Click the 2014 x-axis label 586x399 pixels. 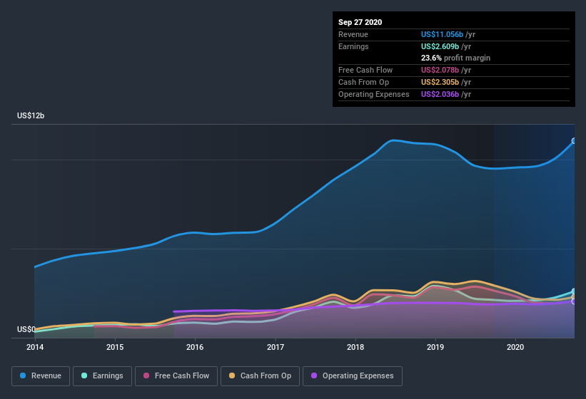click(35, 347)
